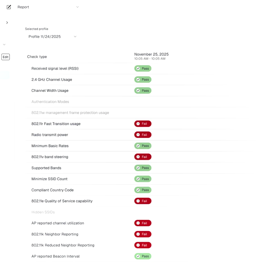
Task: Expand the sidebar with the right chevron
Action: (x=7, y=23)
